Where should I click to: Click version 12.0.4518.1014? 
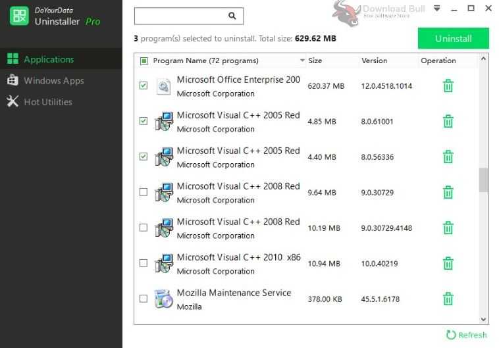386,86
